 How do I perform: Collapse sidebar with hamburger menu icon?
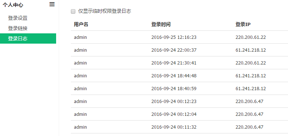tap(52, 4)
